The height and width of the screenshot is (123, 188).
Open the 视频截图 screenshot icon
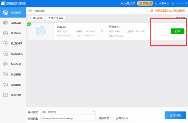coord(5,74)
